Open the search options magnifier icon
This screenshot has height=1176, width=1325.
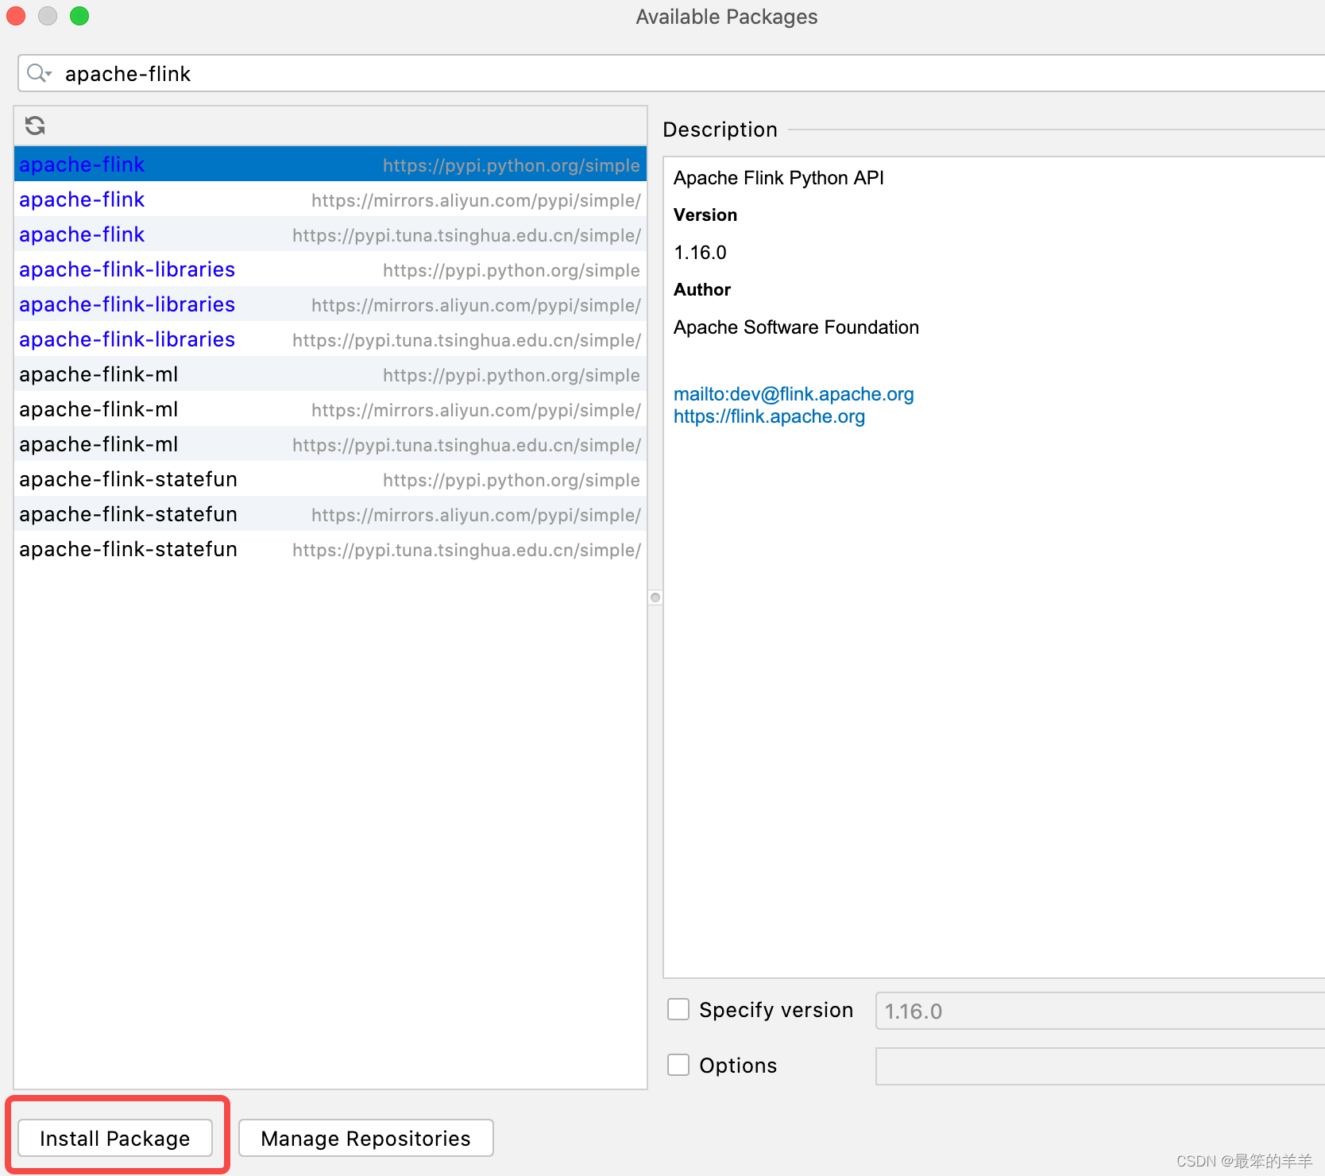[38, 74]
